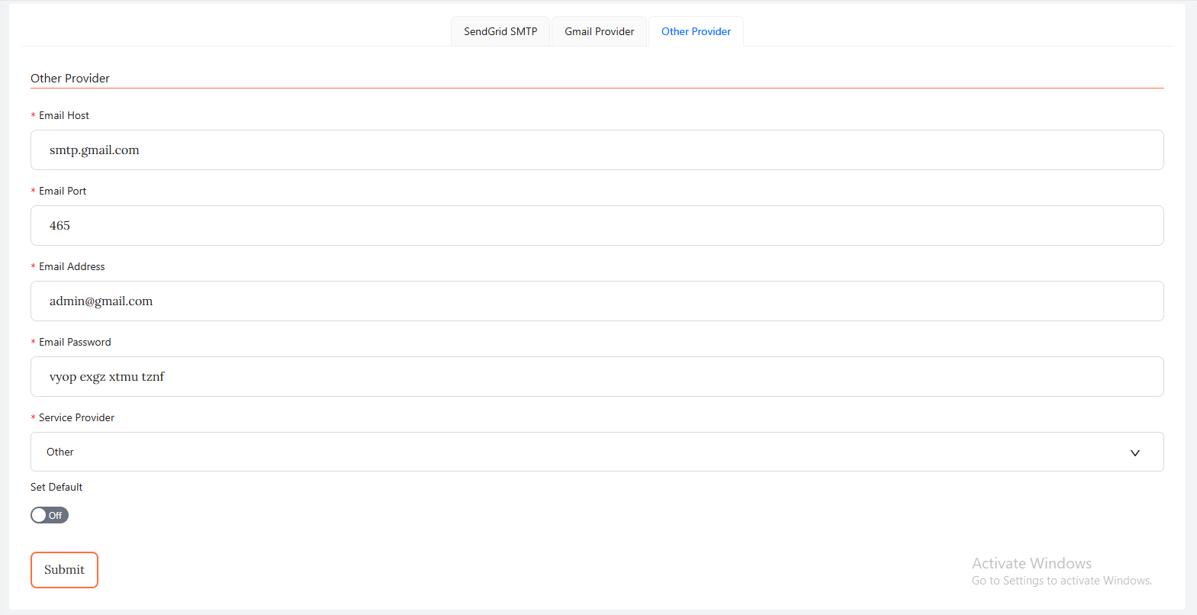The height and width of the screenshot is (615, 1197).
Task: Enable the Set Default toggle switch
Action: click(x=50, y=515)
